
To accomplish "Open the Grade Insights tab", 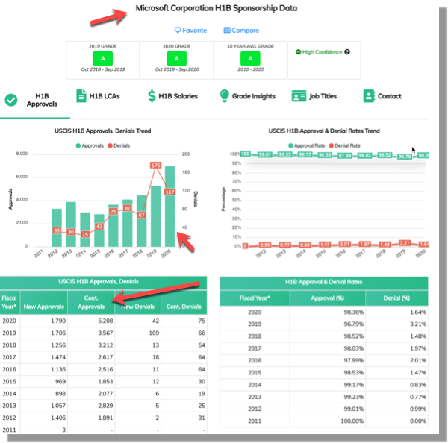I will coord(247,96).
